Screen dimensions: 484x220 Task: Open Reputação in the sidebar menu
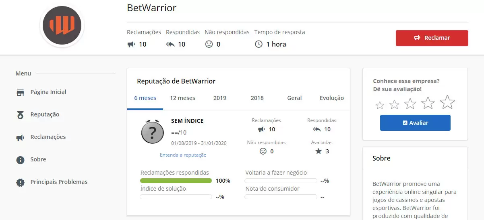45,114
